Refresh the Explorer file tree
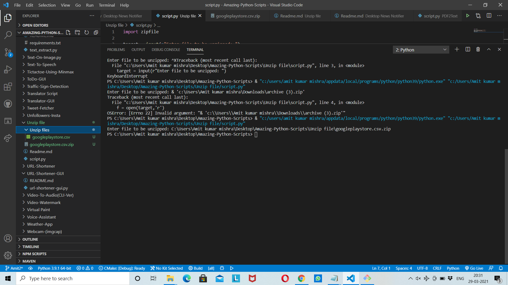The image size is (508, 285). click(x=87, y=32)
